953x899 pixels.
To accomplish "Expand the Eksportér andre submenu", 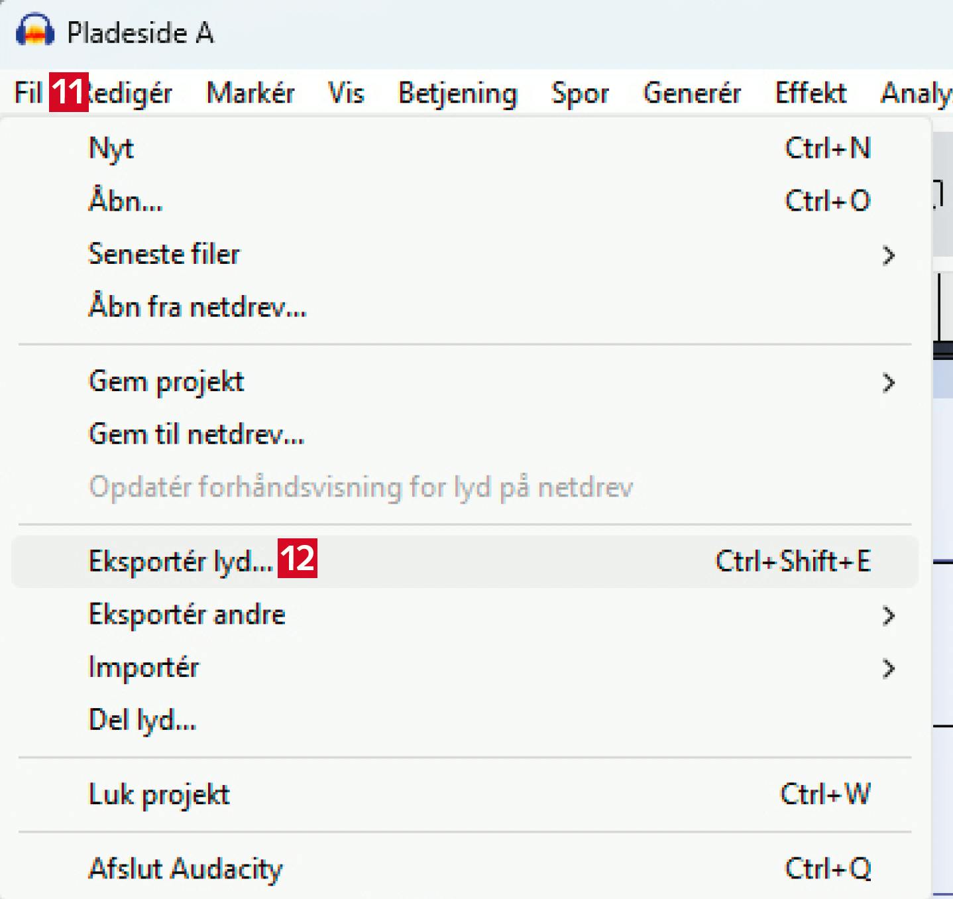I will 187,615.
